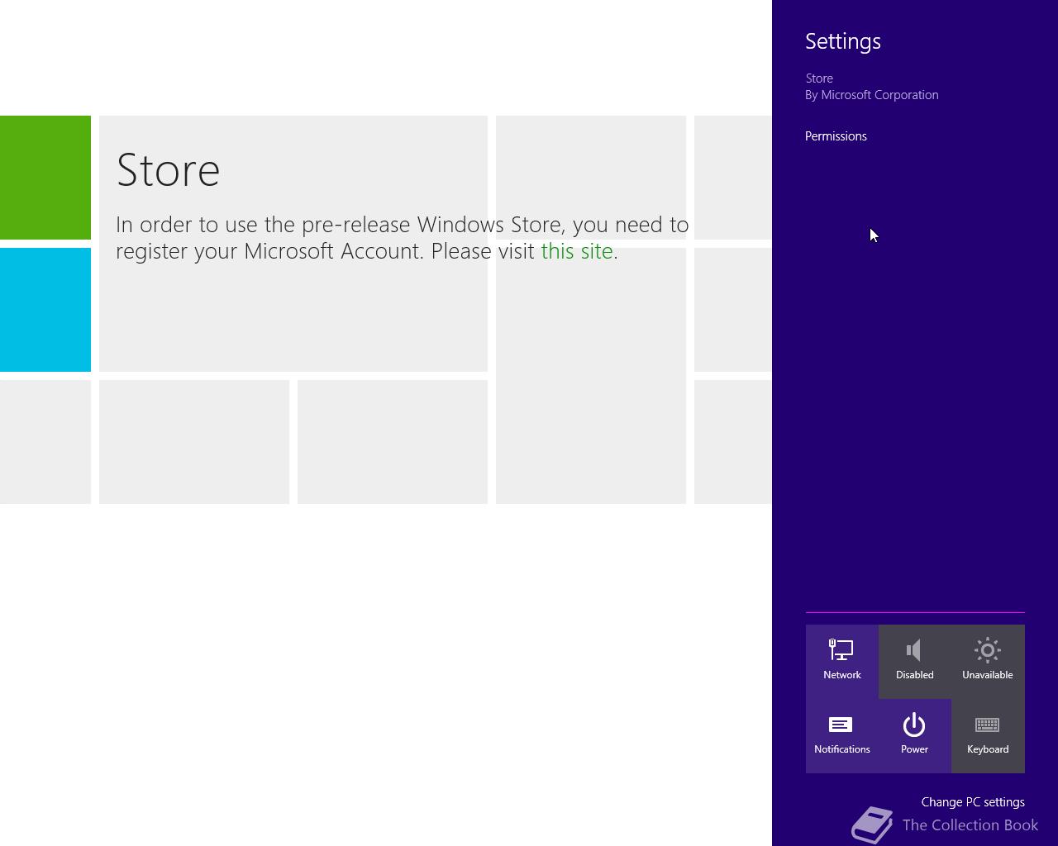This screenshot has height=846, width=1058.
Task: Open Notifications from the Settings charm
Action: (x=842, y=735)
